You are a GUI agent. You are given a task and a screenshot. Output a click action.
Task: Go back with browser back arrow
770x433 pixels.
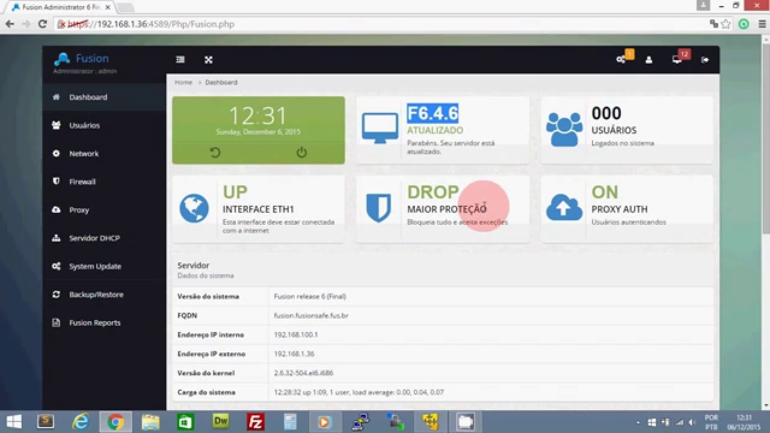[x=10, y=24]
